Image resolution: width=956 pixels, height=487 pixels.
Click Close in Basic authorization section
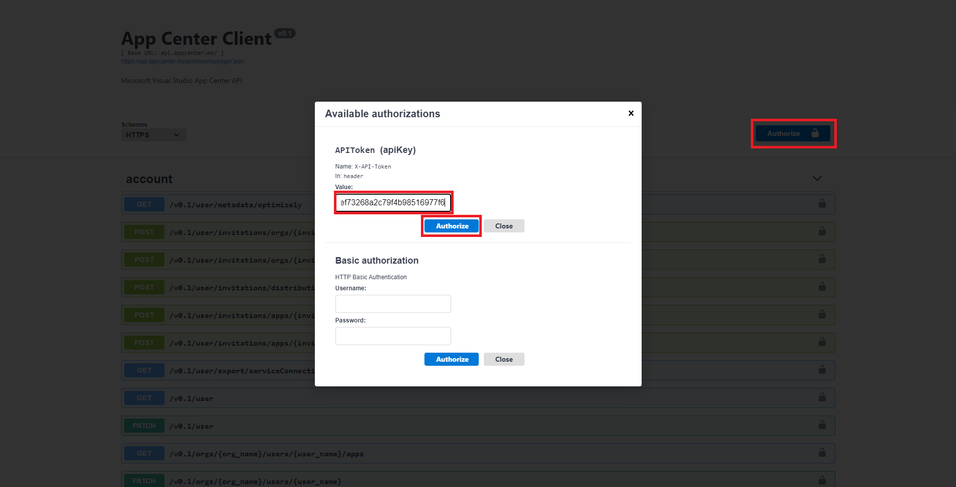(x=504, y=359)
